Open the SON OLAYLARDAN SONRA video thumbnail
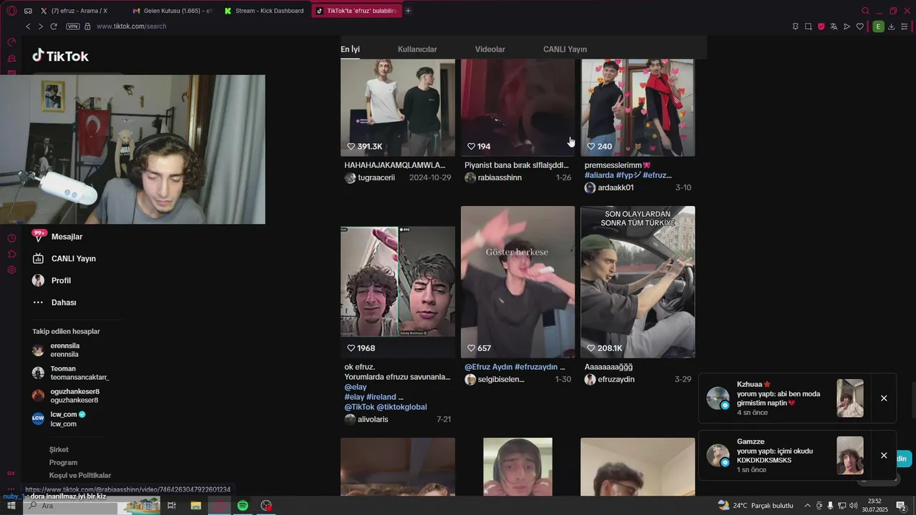 (x=638, y=282)
